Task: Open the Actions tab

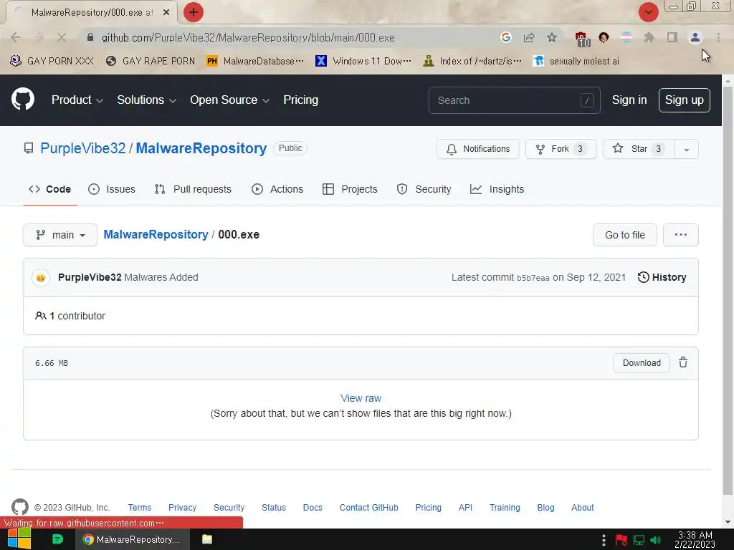Action: 277,189
